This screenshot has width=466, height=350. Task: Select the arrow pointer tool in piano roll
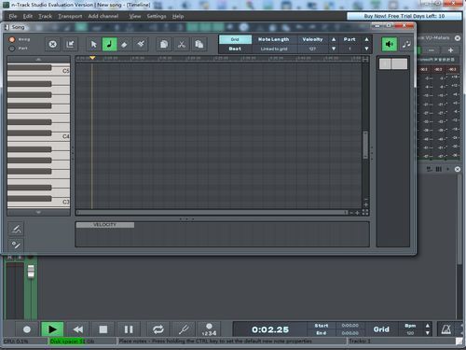click(93, 45)
